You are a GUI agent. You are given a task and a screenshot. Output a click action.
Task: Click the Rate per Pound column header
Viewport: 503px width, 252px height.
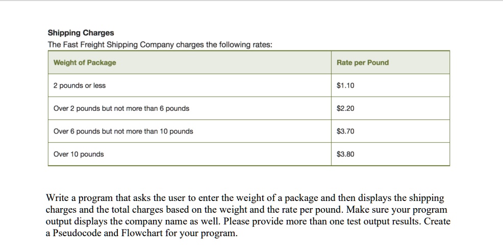390,63
